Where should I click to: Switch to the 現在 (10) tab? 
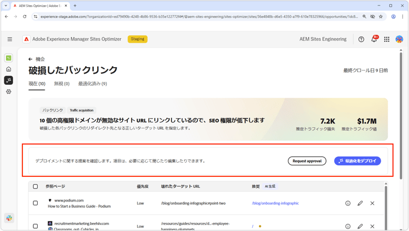click(x=37, y=84)
